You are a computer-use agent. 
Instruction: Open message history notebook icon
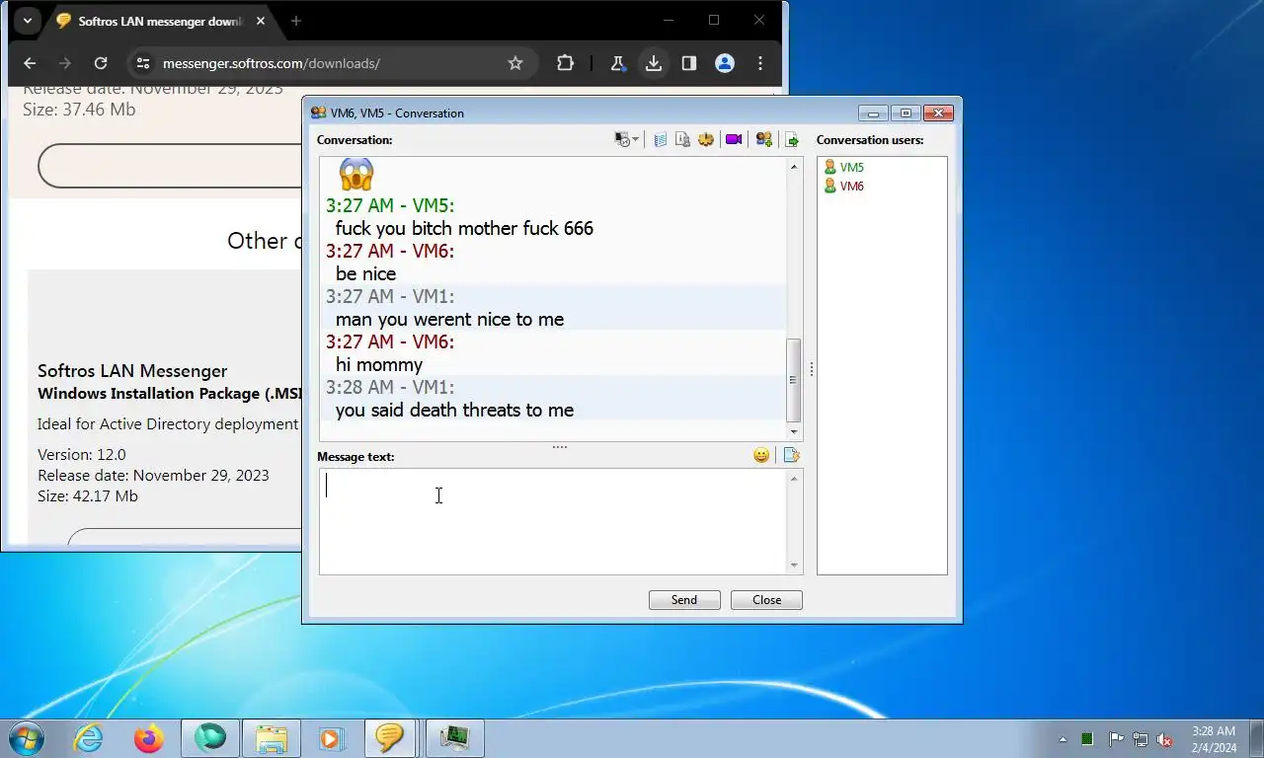[661, 140]
